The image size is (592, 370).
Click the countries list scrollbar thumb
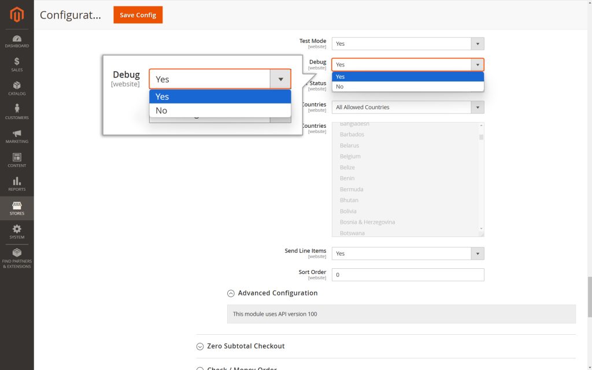pos(481,137)
